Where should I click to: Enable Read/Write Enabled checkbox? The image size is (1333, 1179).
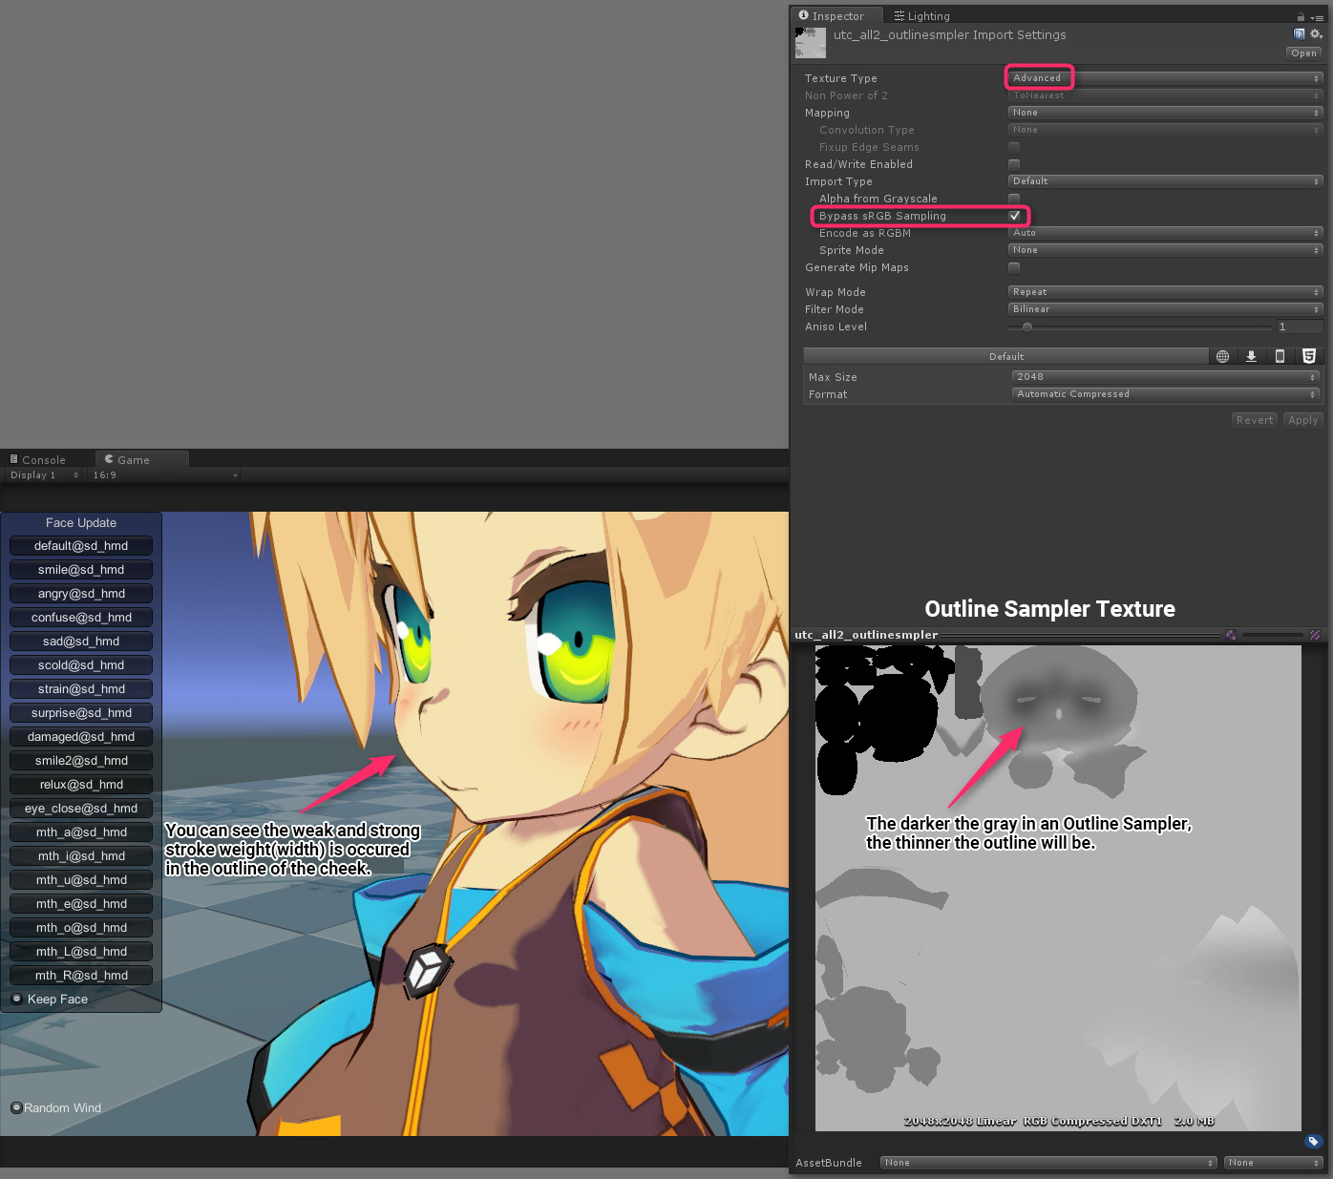pos(1014,164)
